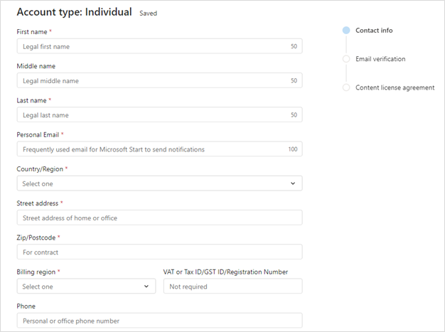Screen dimensions: 445x332
Task: Click the Saved status indicator
Action: click(x=149, y=14)
